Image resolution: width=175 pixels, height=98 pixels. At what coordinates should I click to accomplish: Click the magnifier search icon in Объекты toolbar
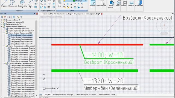[x=21, y=17]
